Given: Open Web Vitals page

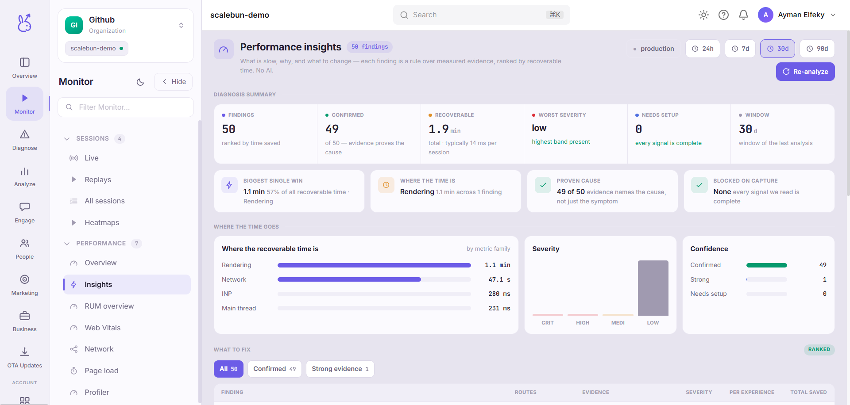Looking at the screenshot, I should 127,328.
